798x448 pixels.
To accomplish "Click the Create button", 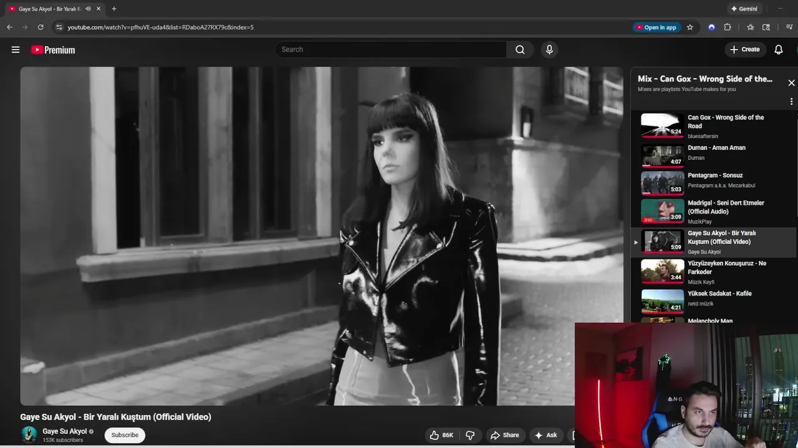I will click(x=745, y=50).
